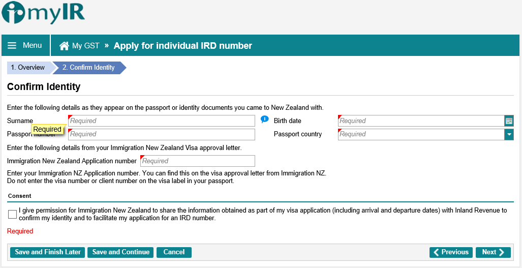Expand the Passport country dropdown arrow
Viewport: 522px width, 268px height.
click(x=509, y=134)
